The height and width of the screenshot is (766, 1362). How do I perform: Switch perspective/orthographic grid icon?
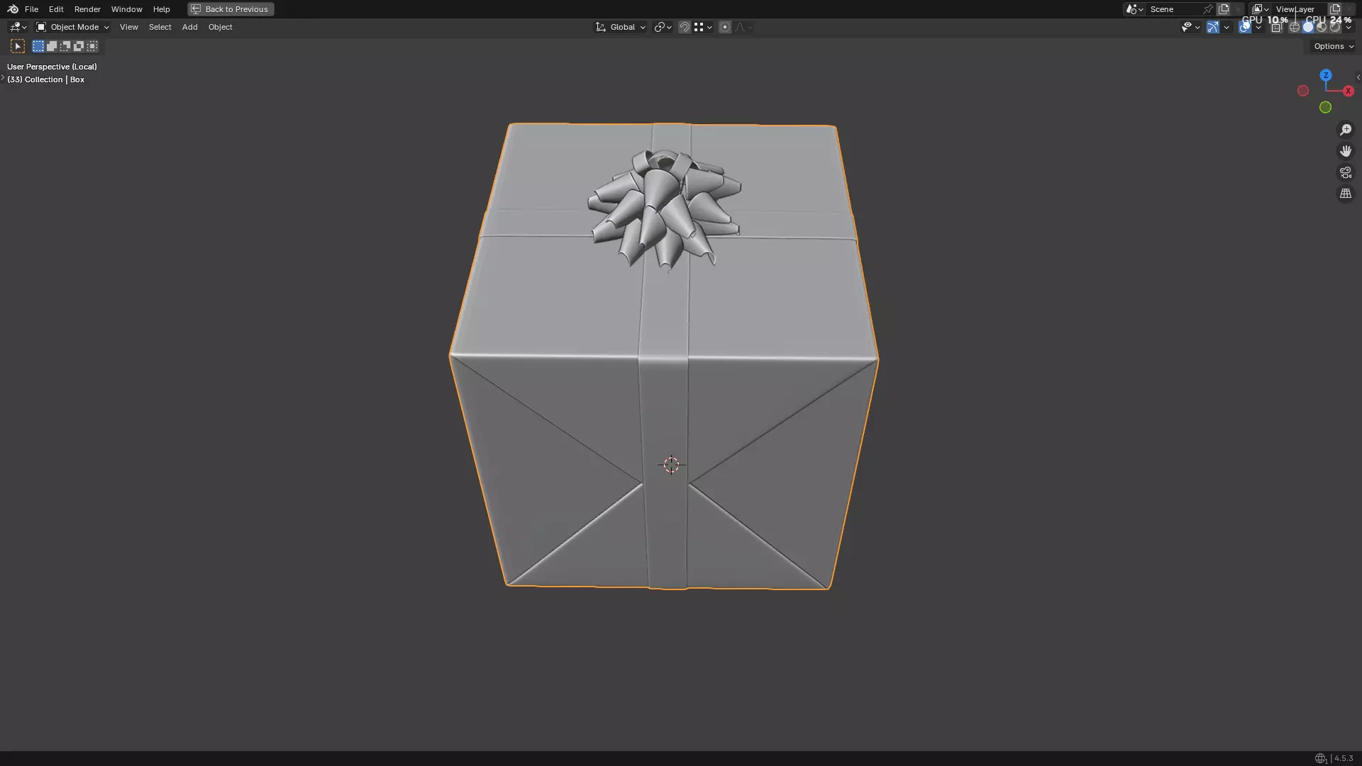(x=1346, y=194)
